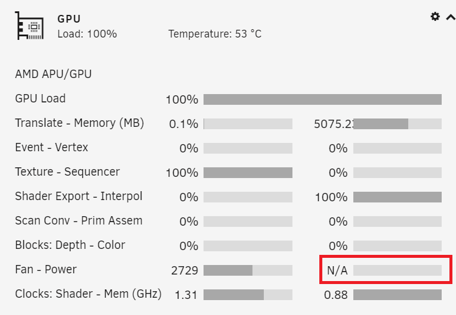Click the Temperature: 53 °C readout

[x=215, y=34]
